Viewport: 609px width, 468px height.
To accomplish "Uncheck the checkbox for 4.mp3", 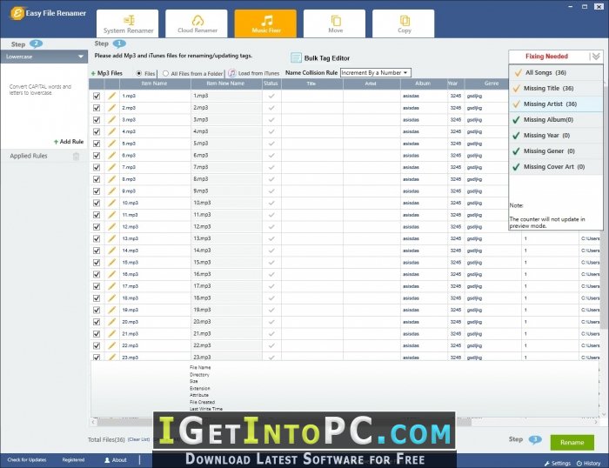I will pos(97,131).
